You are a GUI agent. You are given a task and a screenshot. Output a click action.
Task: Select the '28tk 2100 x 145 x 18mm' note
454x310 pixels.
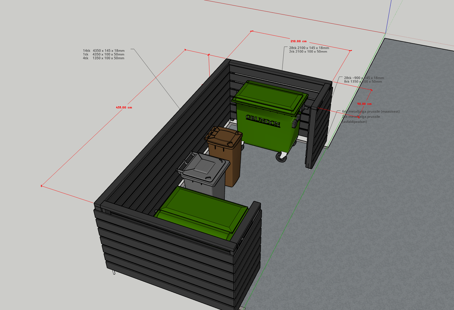click(x=309, y=48)
